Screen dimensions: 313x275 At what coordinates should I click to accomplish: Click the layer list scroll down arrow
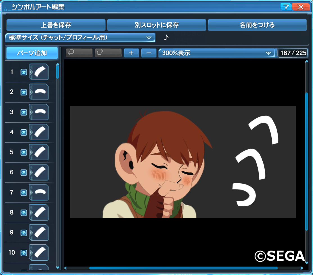(58, 267)
